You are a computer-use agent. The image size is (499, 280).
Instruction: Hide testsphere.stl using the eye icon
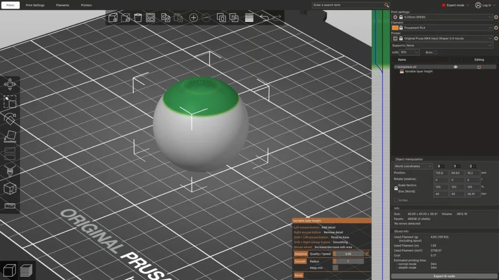(456, 67)
